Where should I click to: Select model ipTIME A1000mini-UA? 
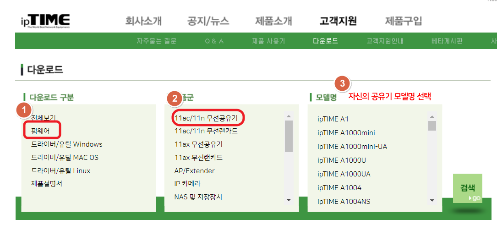pos(352,147)
